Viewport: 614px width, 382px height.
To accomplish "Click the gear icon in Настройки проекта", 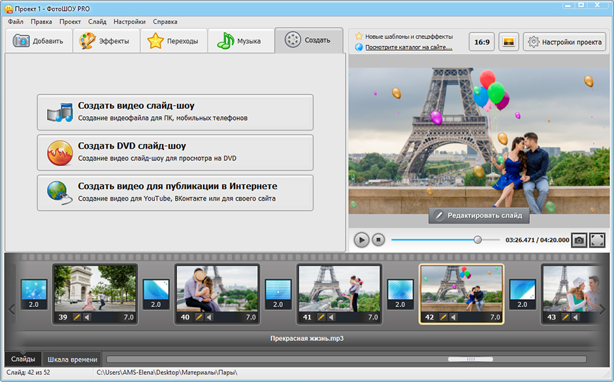I will coord(534,42).
